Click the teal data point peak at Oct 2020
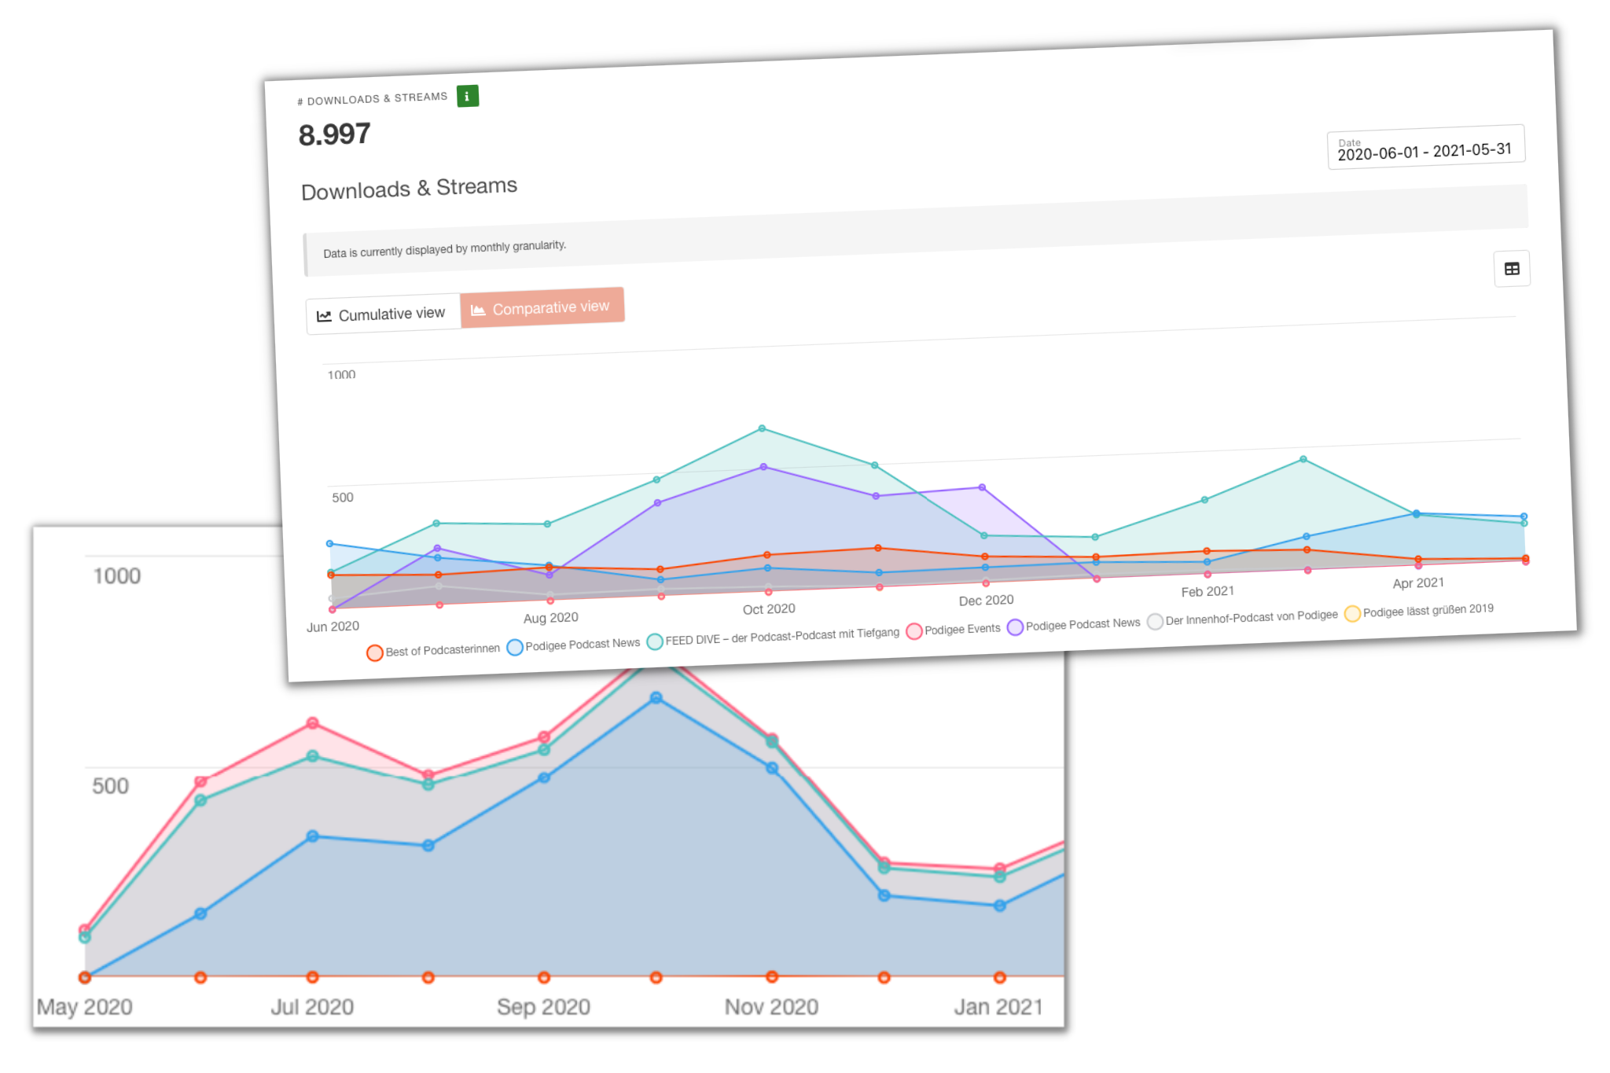Screen dimensions: 1610x1073 [762, 428]
